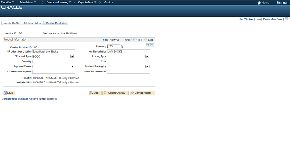Image resolution: width=290 pixels, height=163 pixels.
Task: Click the '1 of 1' row counter
Action: pos(139,40)
